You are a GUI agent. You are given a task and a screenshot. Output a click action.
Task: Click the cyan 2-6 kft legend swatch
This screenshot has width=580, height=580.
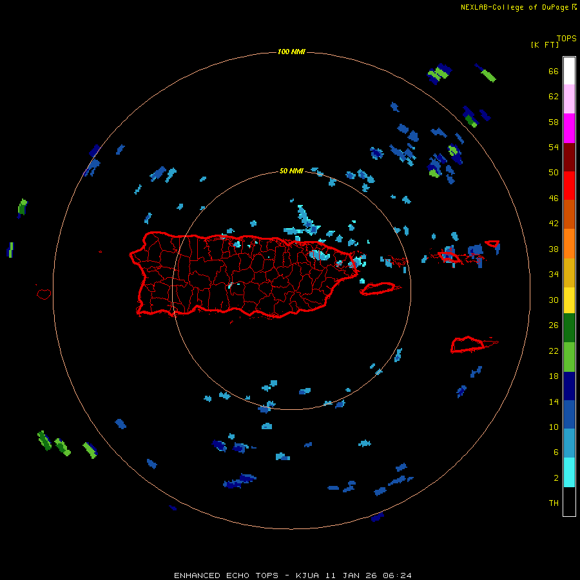tap(569, 472)
